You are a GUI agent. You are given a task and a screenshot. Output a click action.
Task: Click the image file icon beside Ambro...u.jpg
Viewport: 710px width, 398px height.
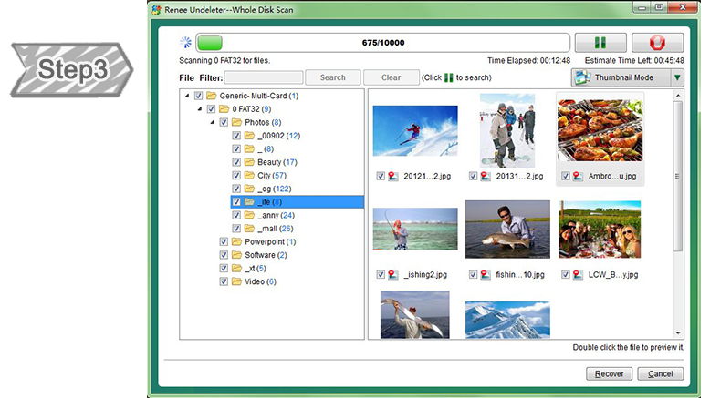pos(578,176)
